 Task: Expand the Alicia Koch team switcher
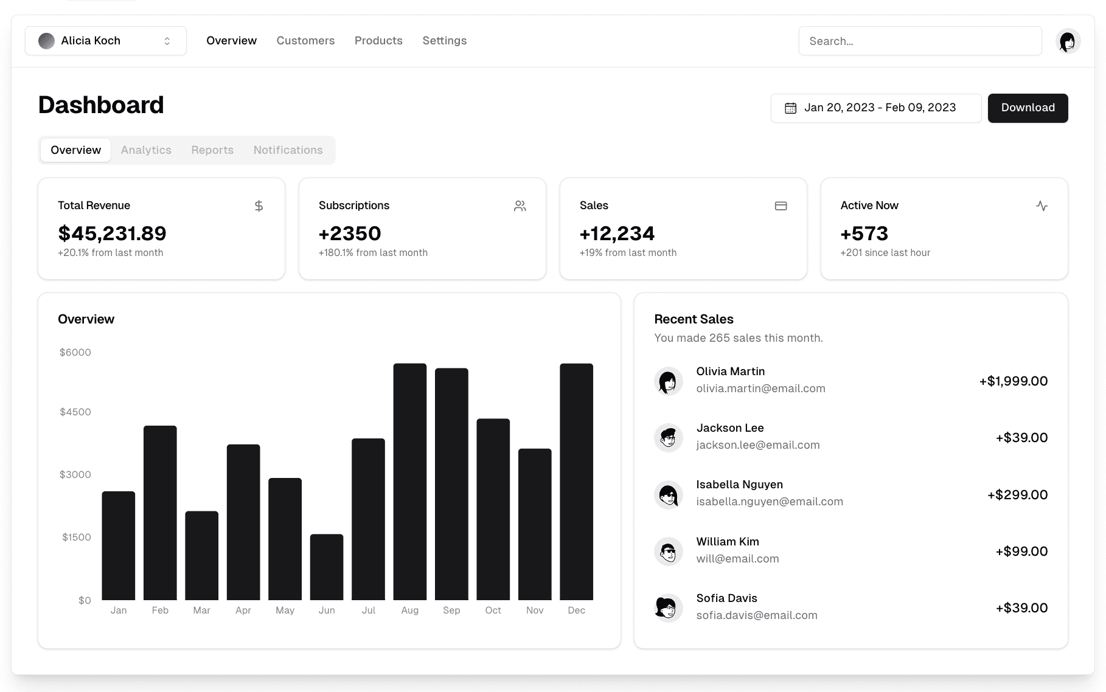tap(105, 41)
